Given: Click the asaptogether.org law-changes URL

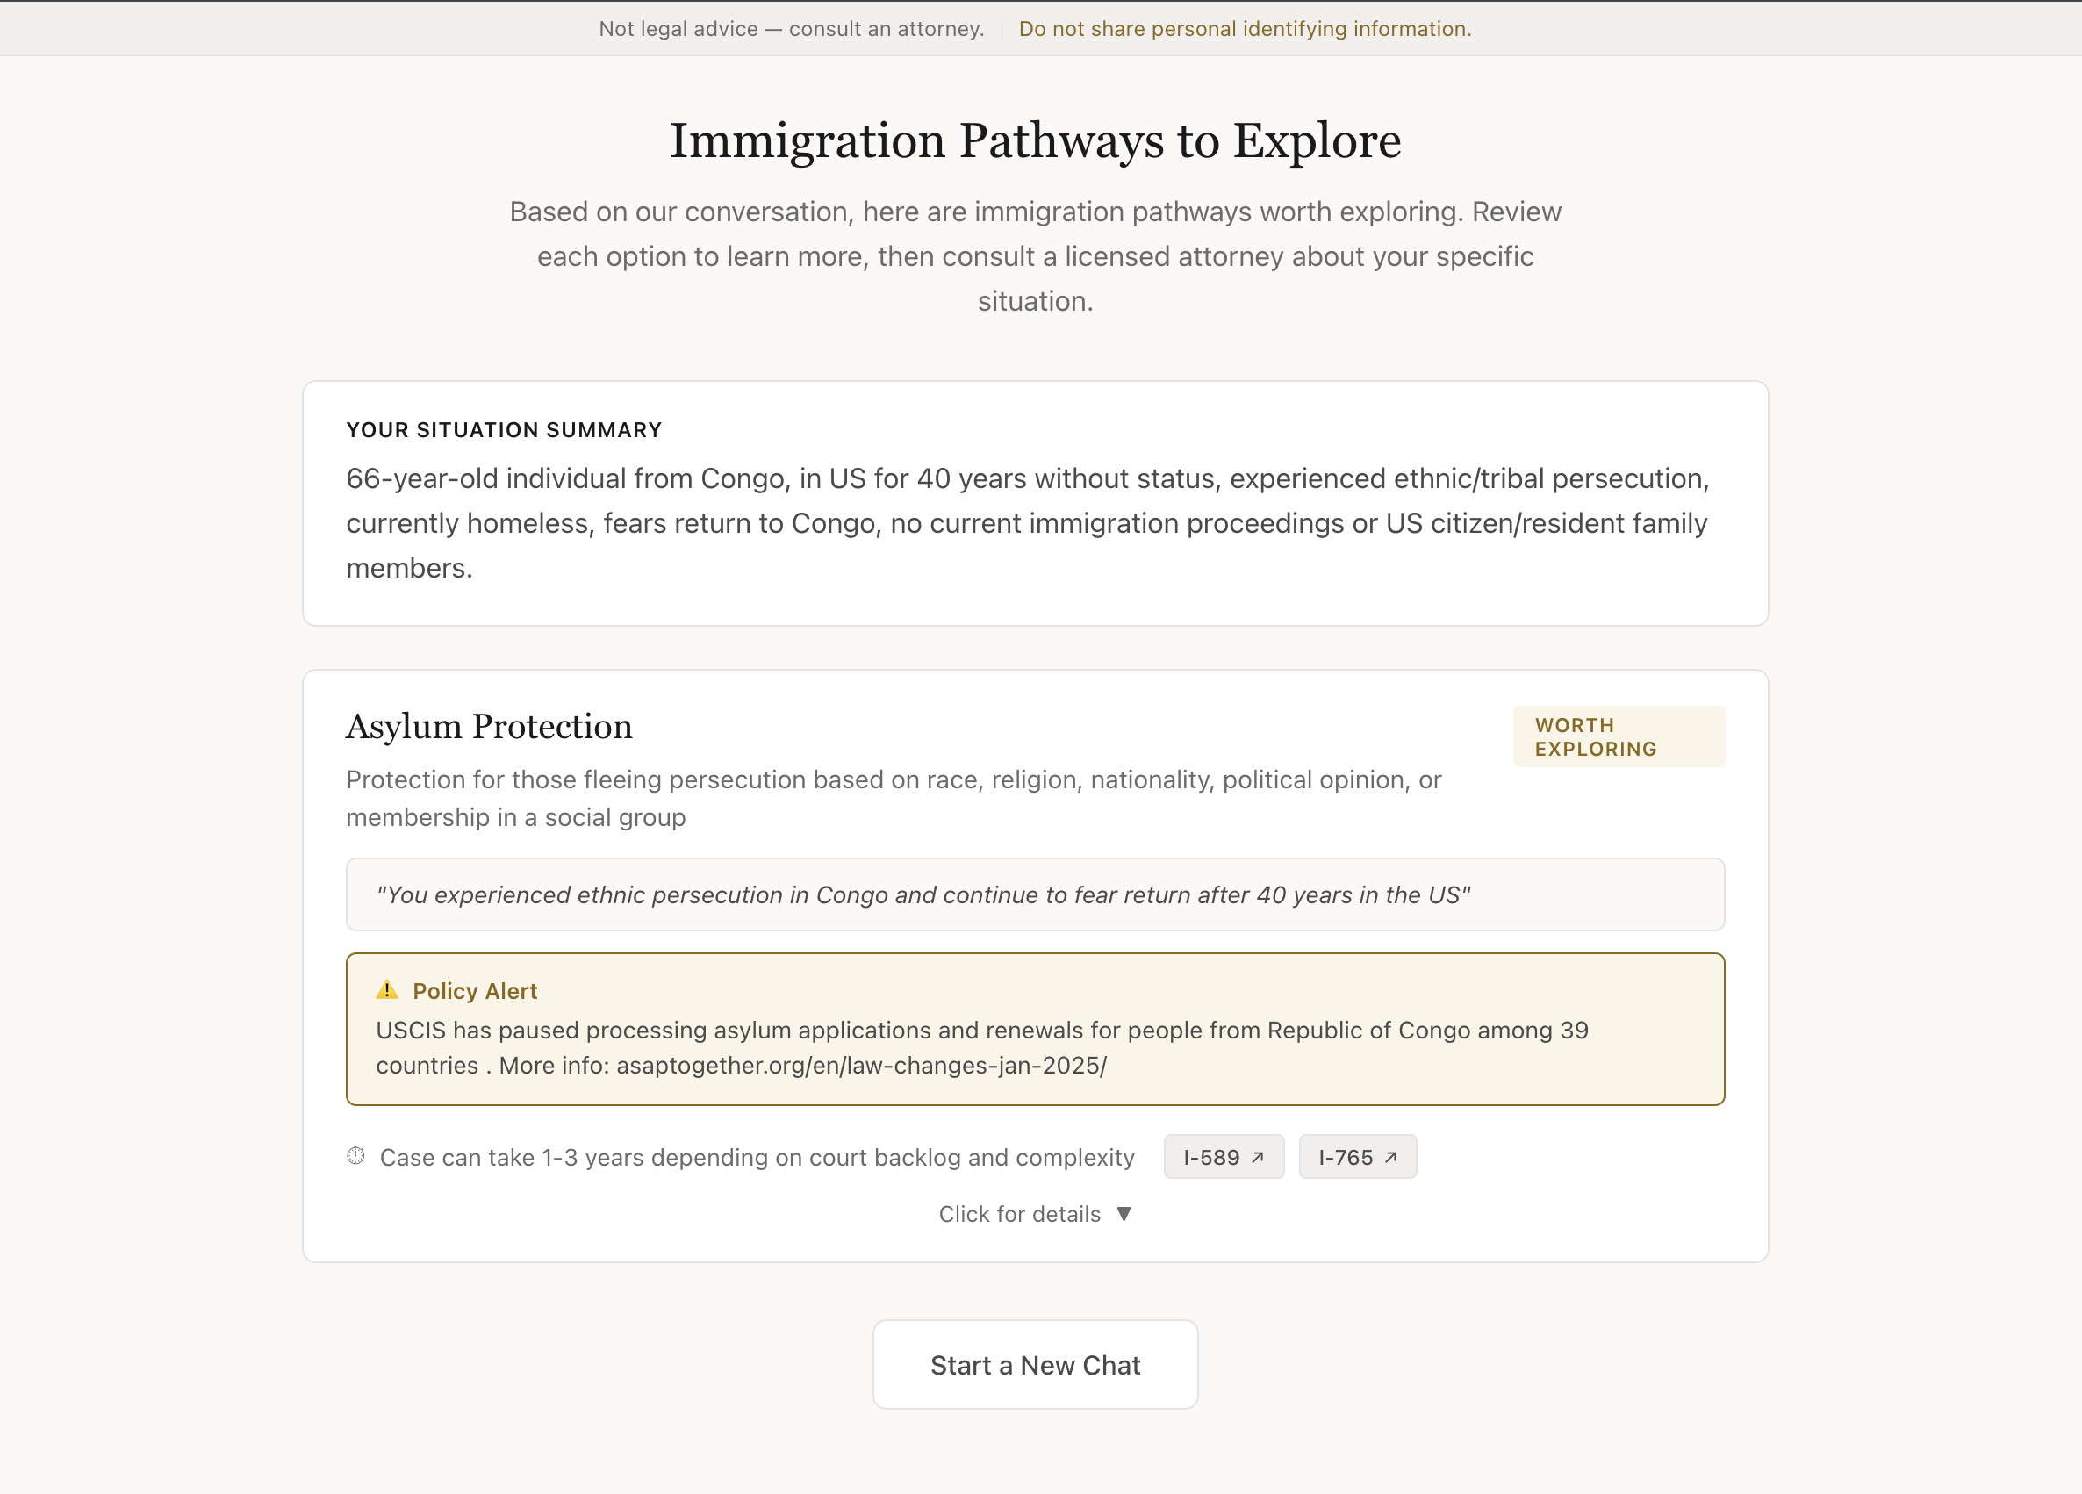Looking at the screenshot, I should 861,1065.
